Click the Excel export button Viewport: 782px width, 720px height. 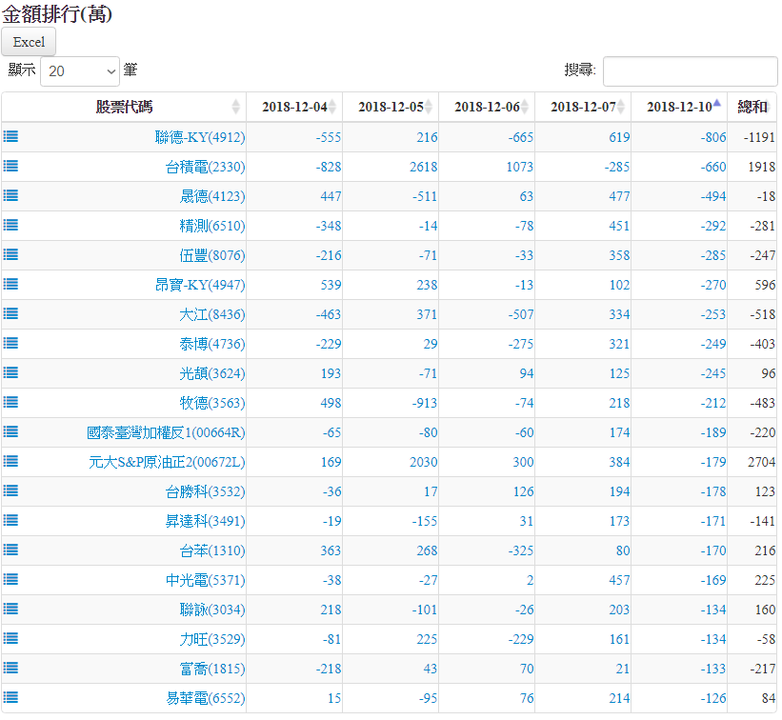[29, 42]
